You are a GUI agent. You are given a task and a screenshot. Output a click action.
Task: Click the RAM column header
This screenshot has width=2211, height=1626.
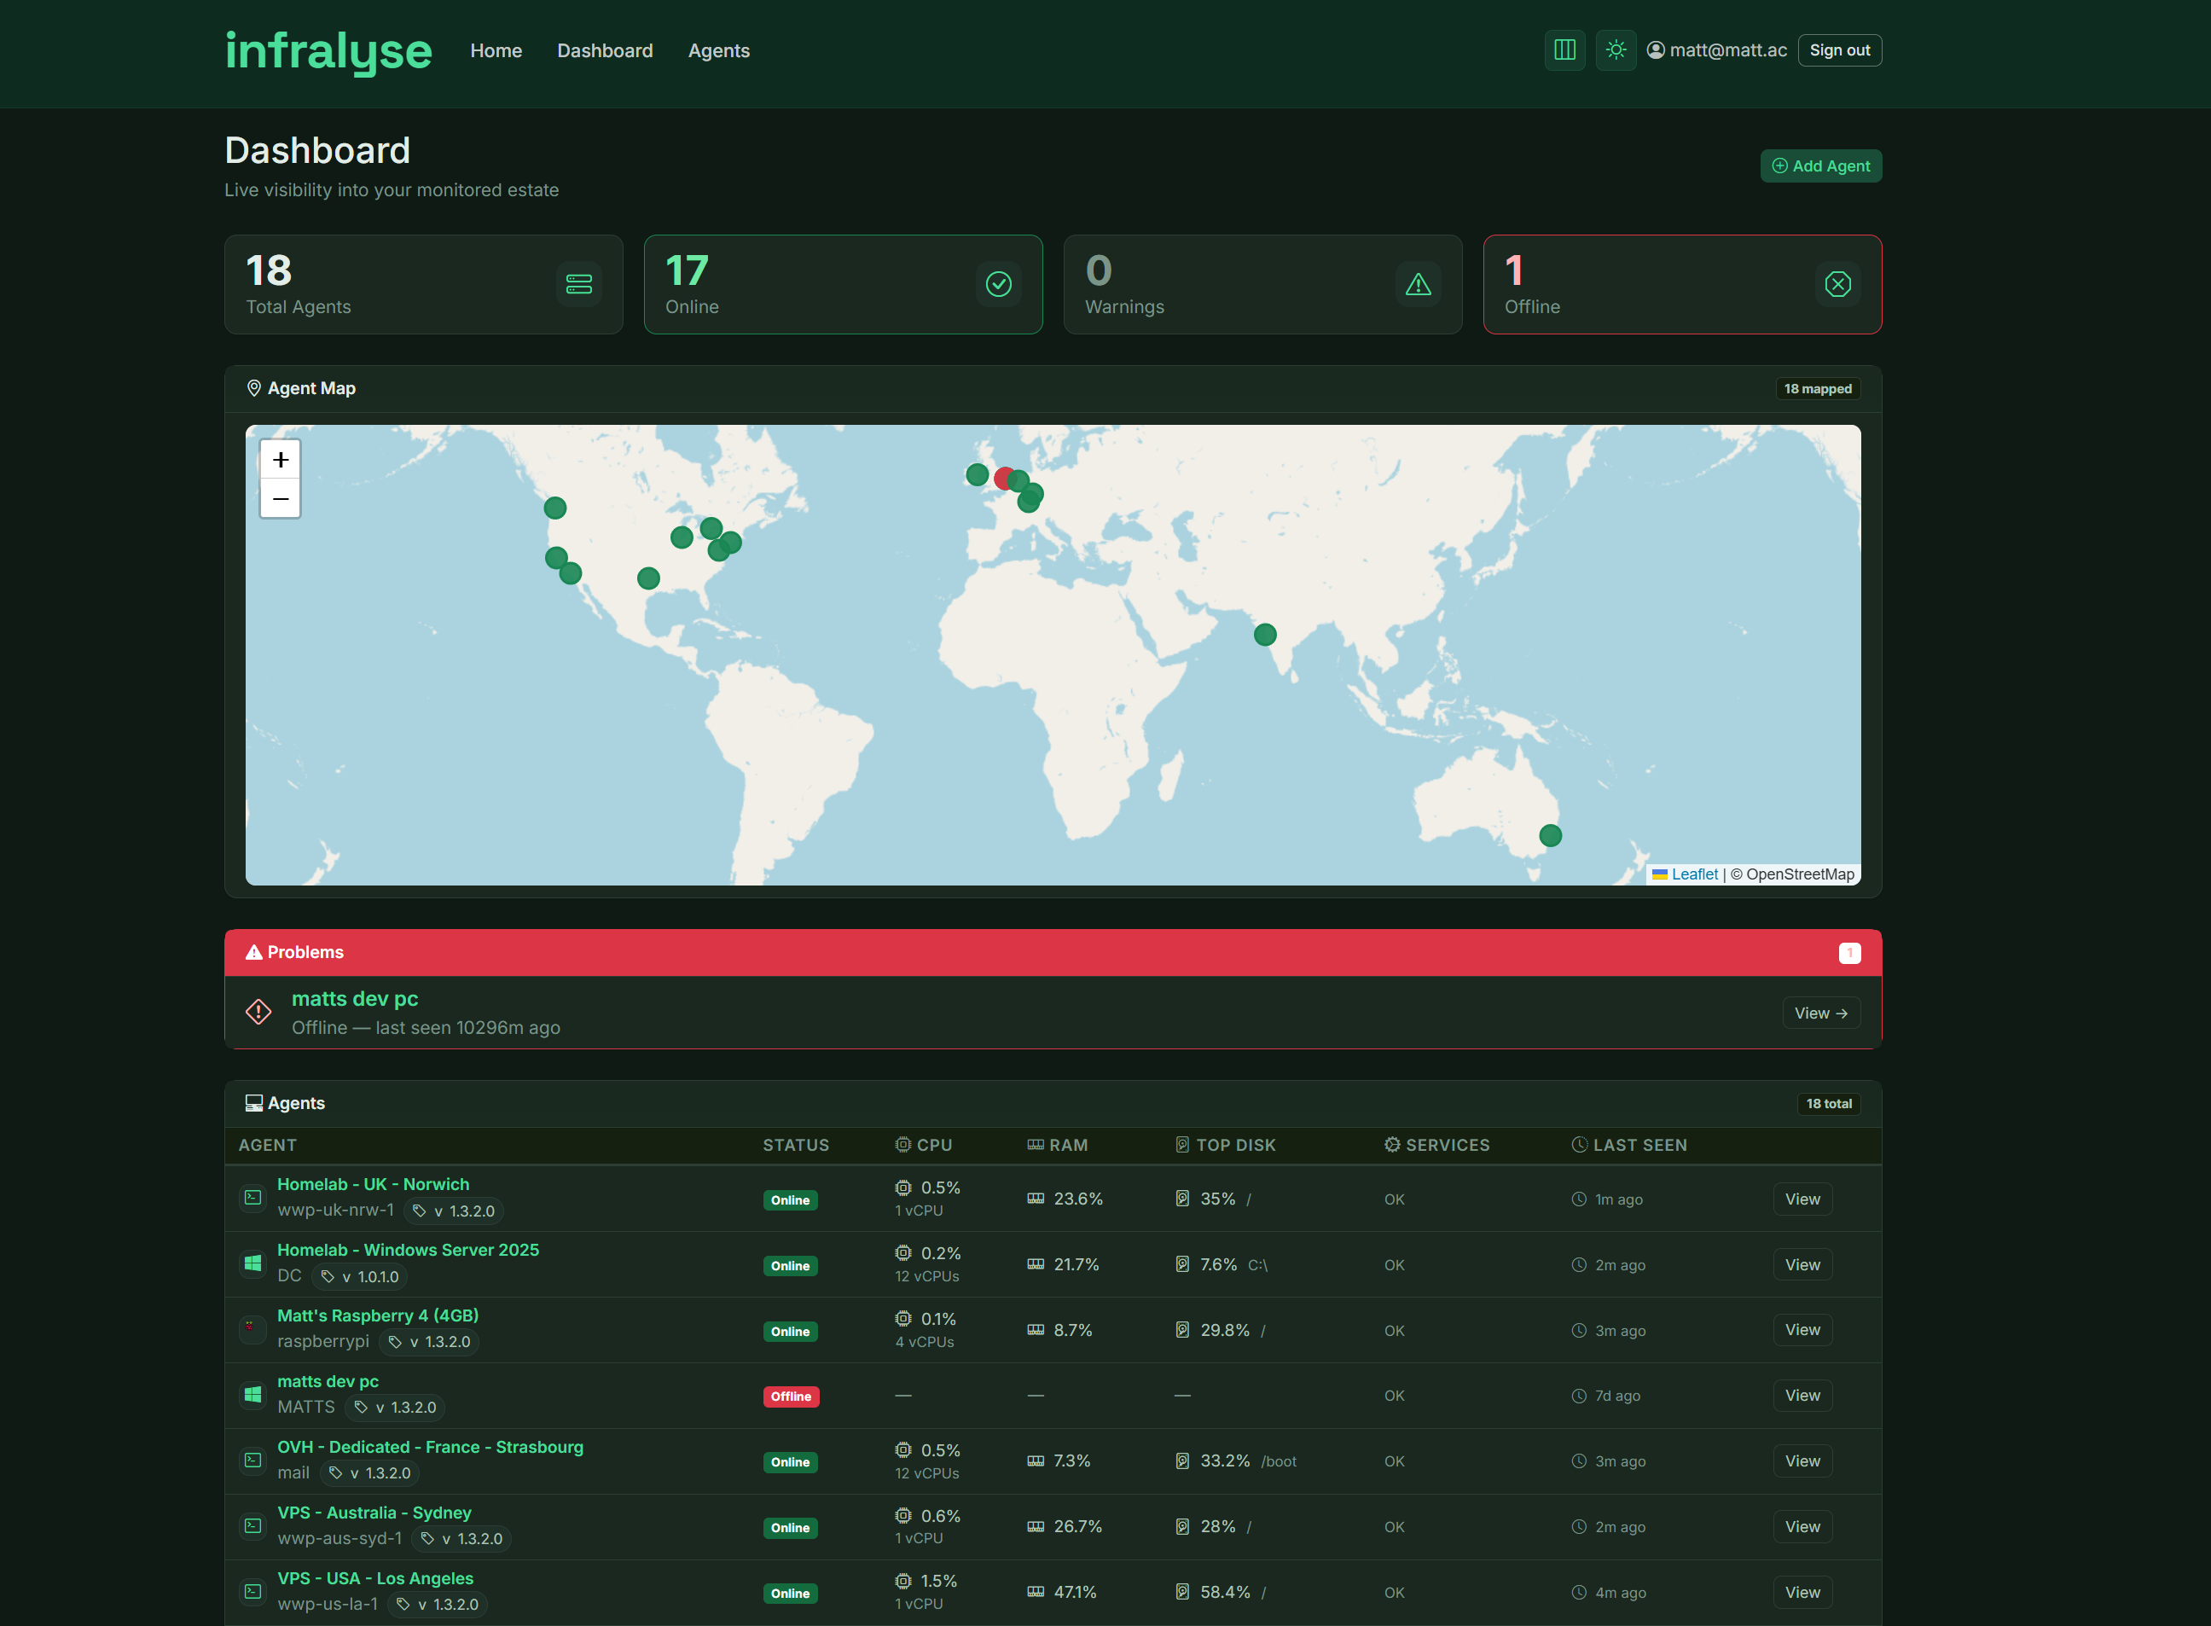1057,1145
